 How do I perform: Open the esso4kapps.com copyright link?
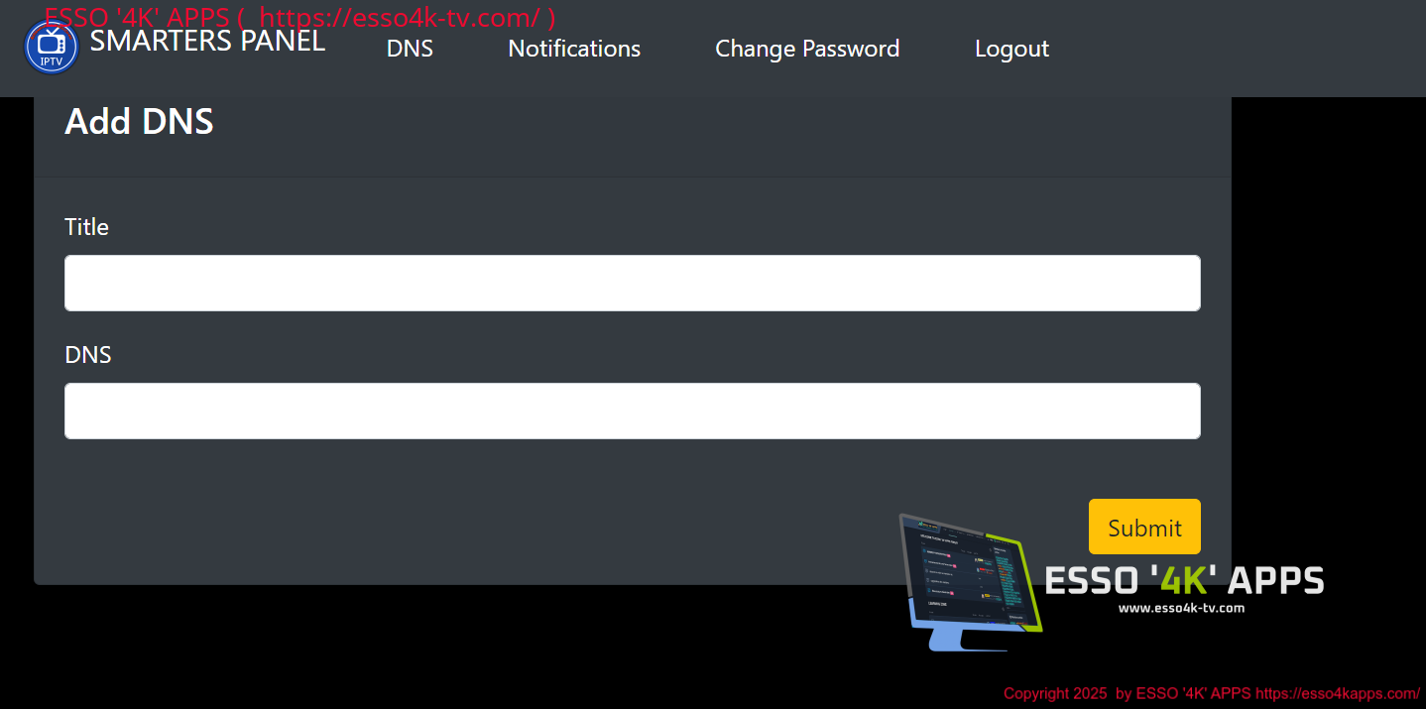click(1338, 693)
